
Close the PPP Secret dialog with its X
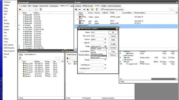(117, 29)
